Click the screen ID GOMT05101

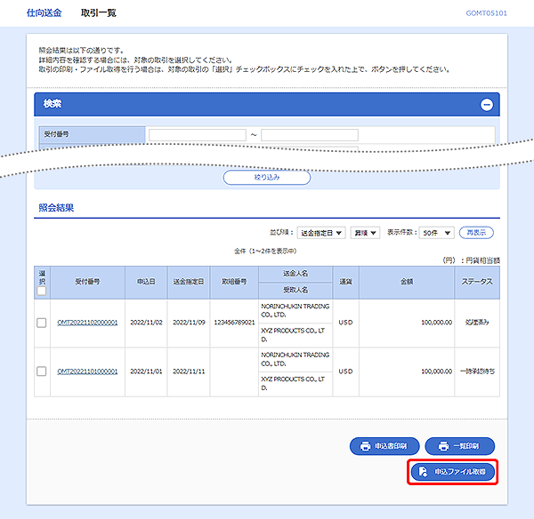click(x=486, y=13)
